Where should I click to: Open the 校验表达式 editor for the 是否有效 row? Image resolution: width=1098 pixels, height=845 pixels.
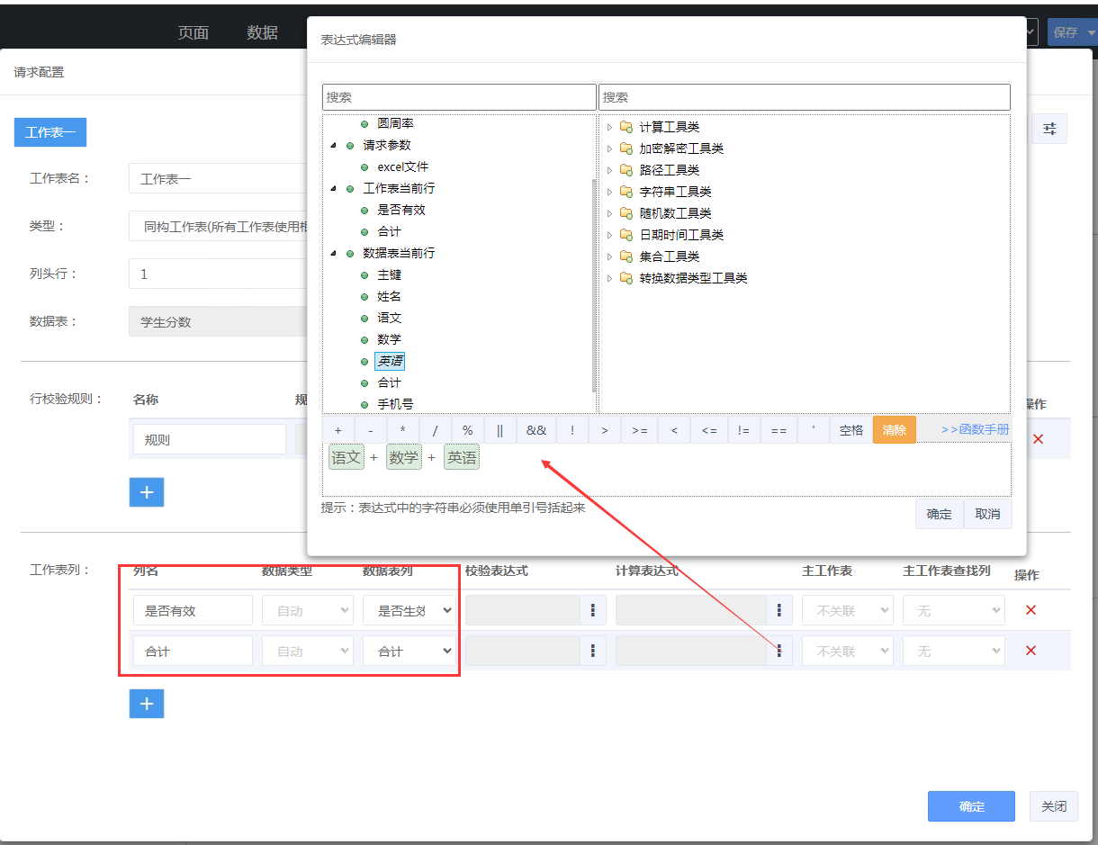(x=592, y=610)
